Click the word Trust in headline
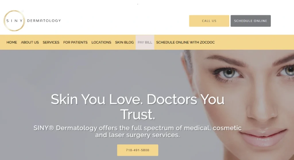 point(138,114)
